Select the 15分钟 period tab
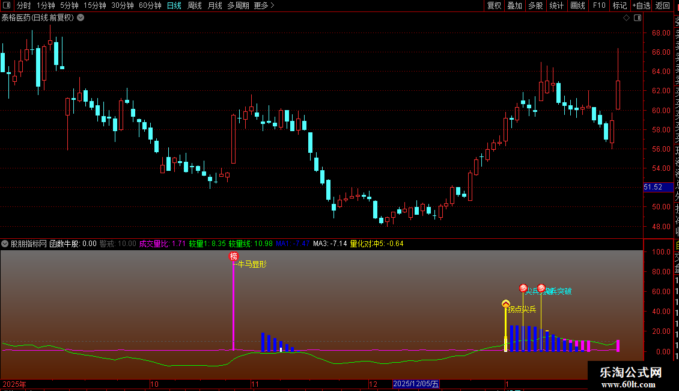The image size is (679, 391). [95, 5]
